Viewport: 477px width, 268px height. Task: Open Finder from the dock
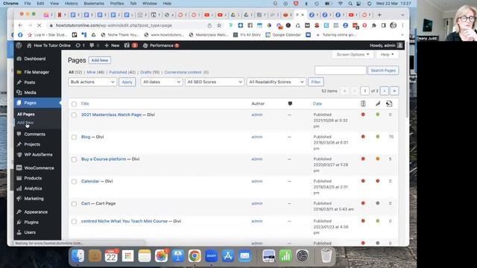78,256
